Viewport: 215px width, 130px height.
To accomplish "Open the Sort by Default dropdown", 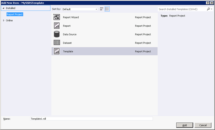I will pyautogui.click(x=80, y=9).
